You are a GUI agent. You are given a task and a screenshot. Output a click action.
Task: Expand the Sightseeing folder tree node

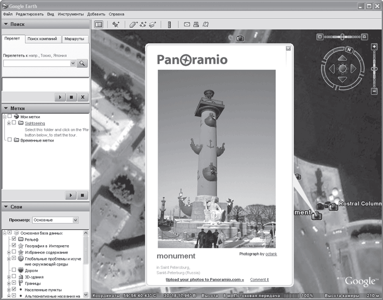[9, 123]
